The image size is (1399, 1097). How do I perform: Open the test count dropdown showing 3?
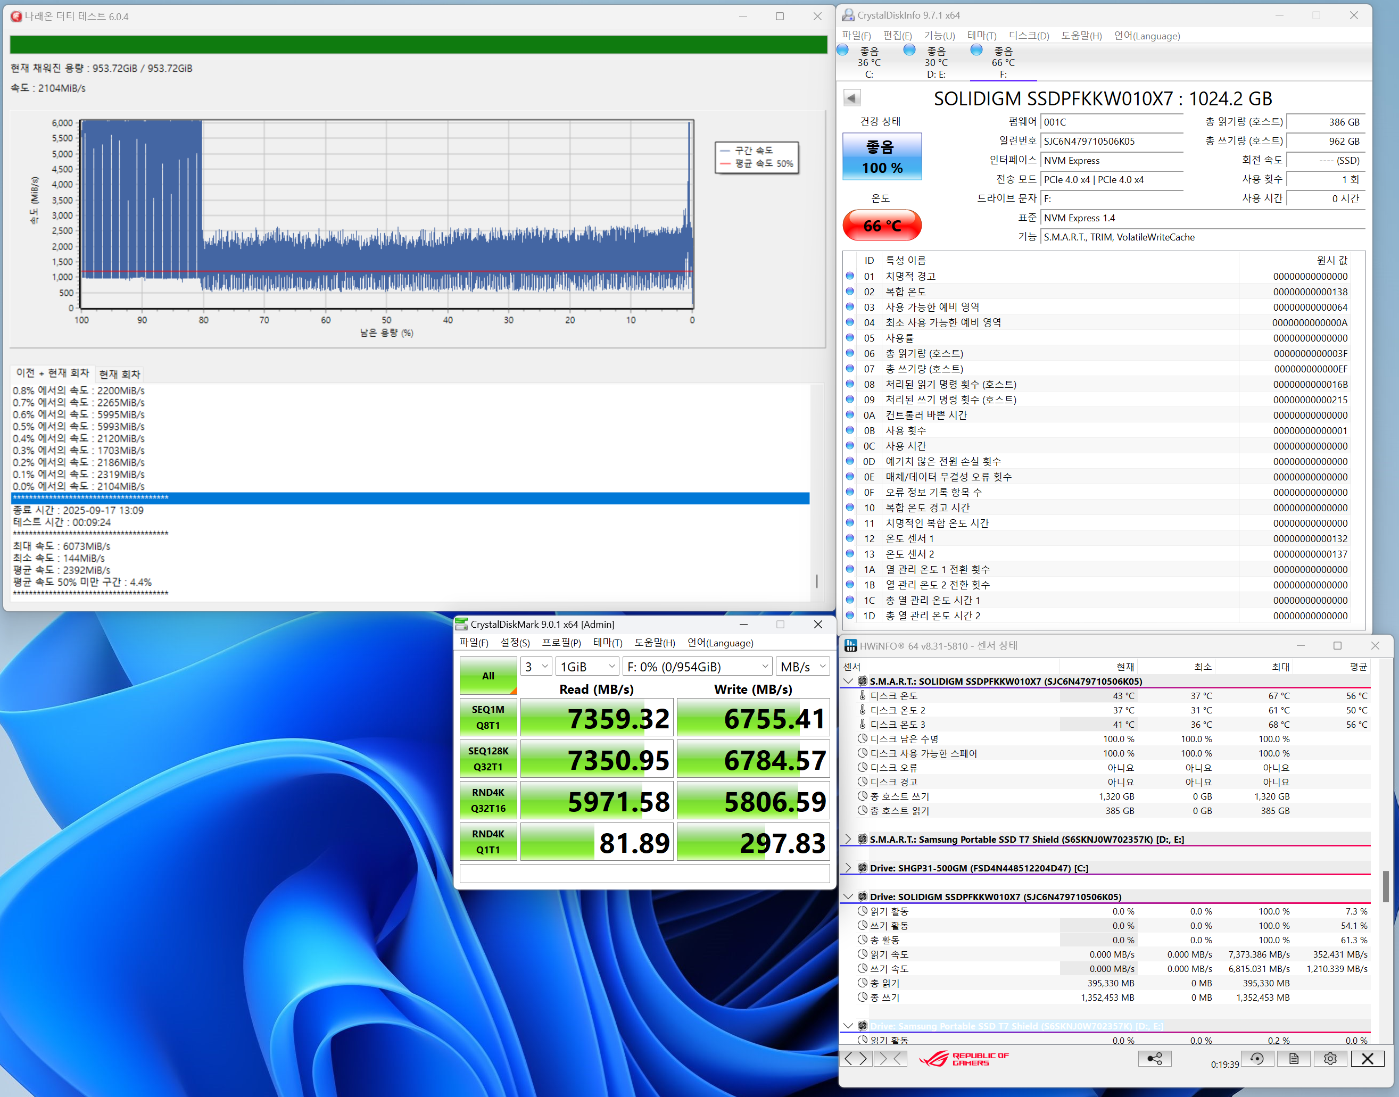[x=536, y=667]
